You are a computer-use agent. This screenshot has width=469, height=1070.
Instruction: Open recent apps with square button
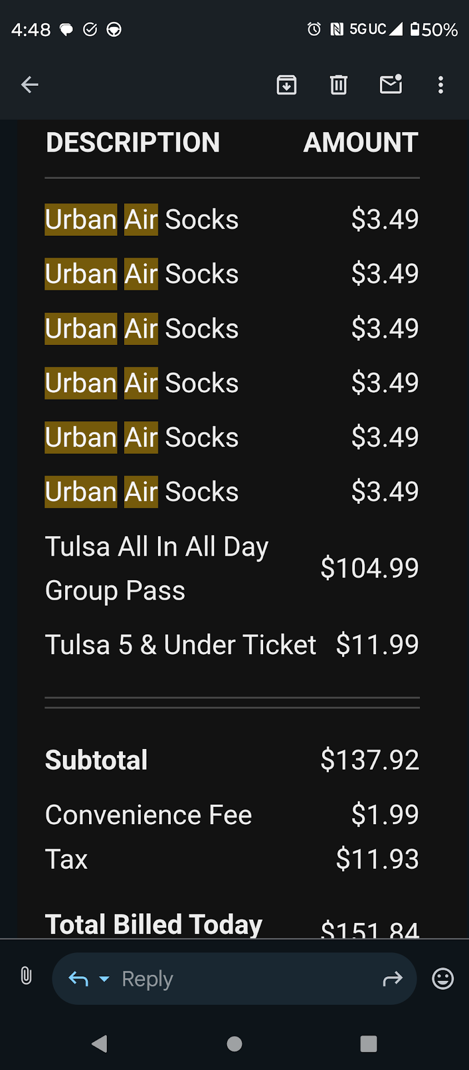[368, 1044]
